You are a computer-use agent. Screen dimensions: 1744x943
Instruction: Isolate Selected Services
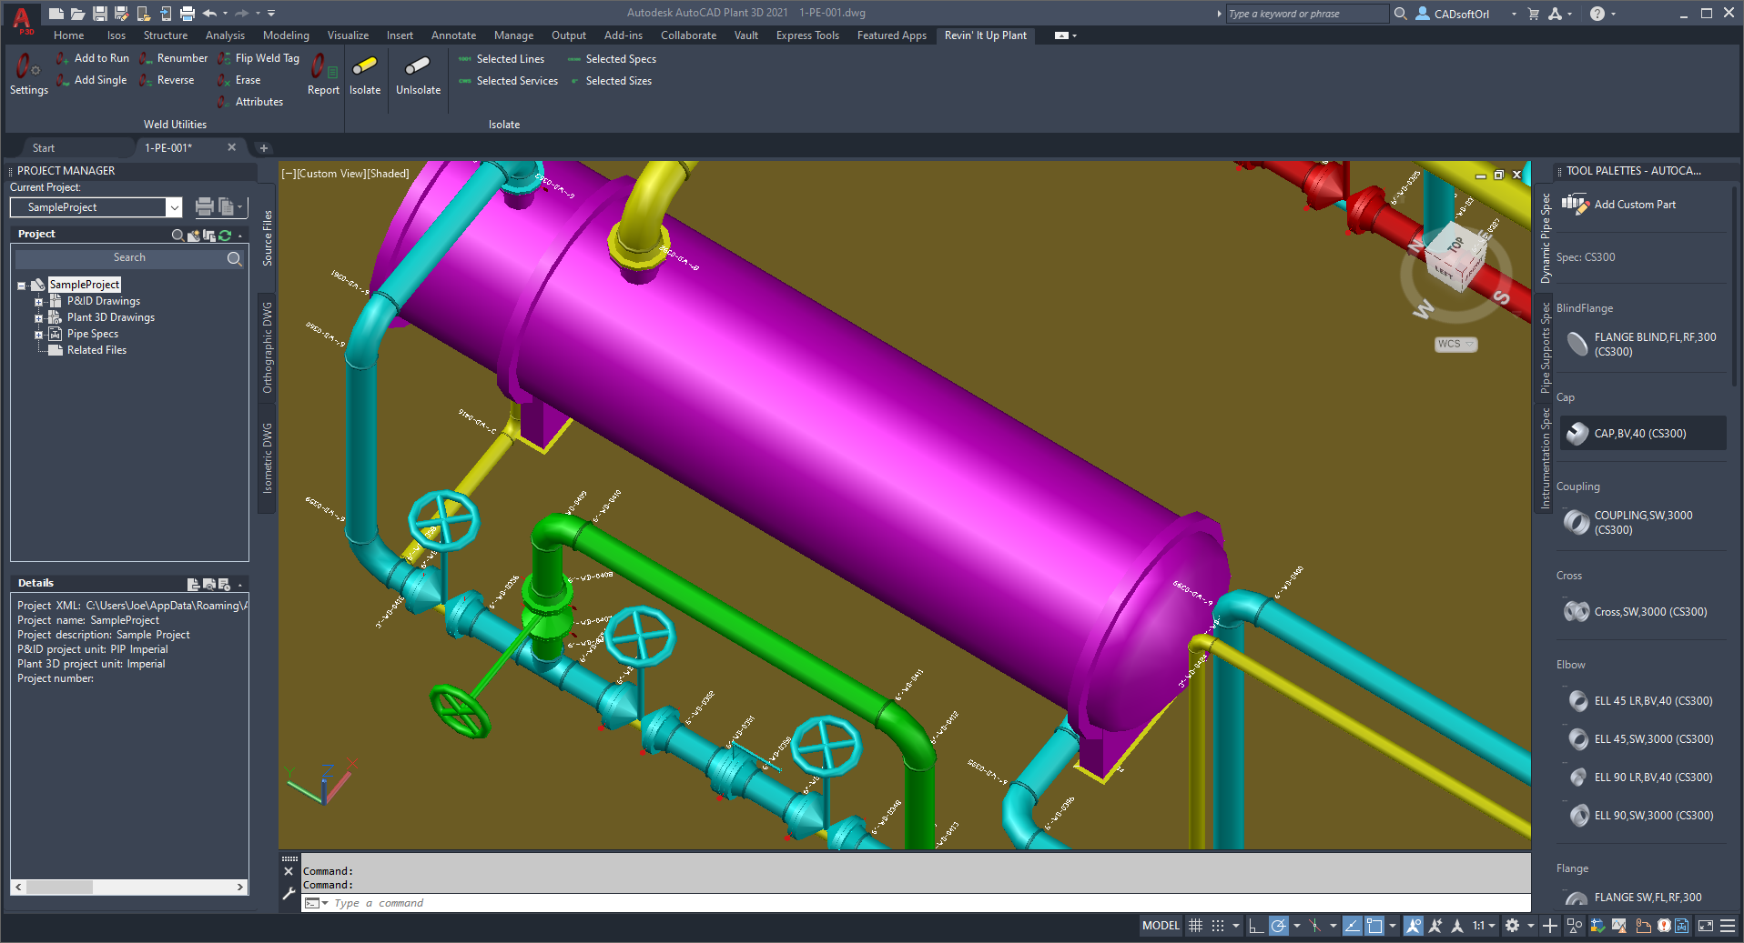click(x=508, y=81)
